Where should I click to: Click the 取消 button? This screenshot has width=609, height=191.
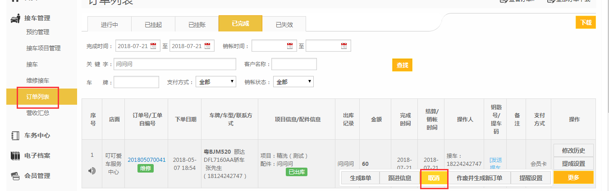click(434, 178)
